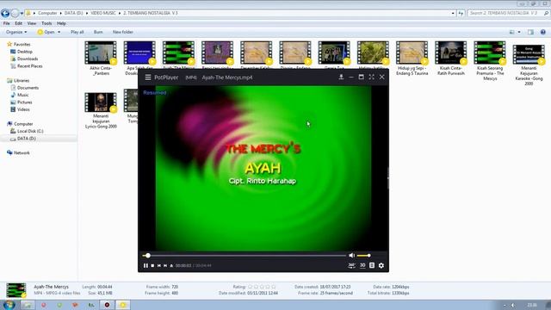This screenshot has height=310, width=551.
Task: Open the Edit menu in Explorer
Action: point(18,23)
